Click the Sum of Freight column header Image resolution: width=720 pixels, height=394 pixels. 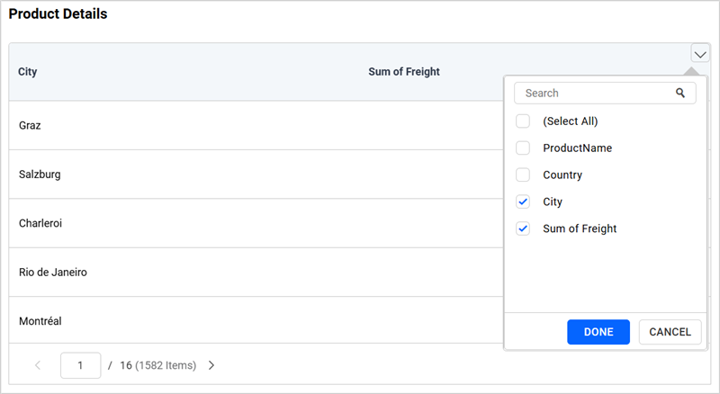[x=404, y=71]
